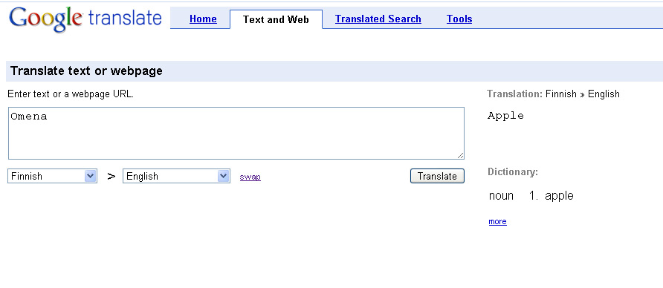
Task: Click the dictionary entry apple
Action: point(559,196)
